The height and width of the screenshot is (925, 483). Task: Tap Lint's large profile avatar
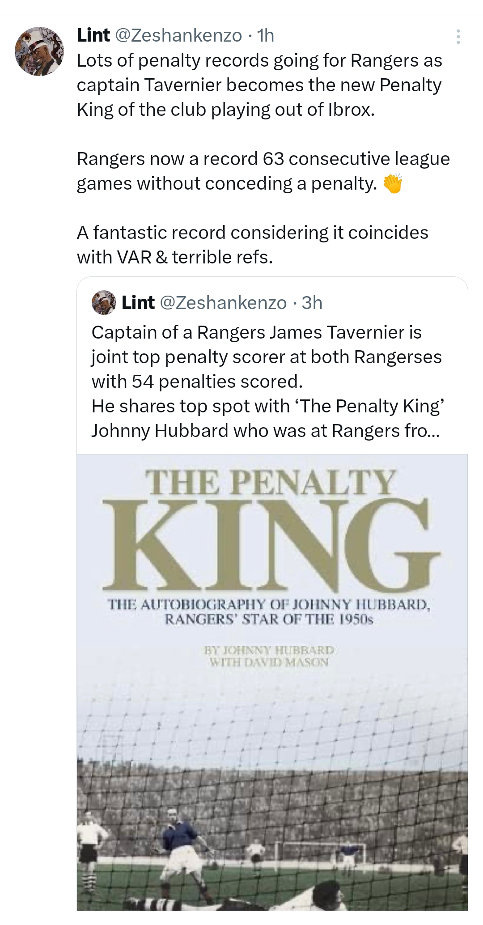pos(39,51)
